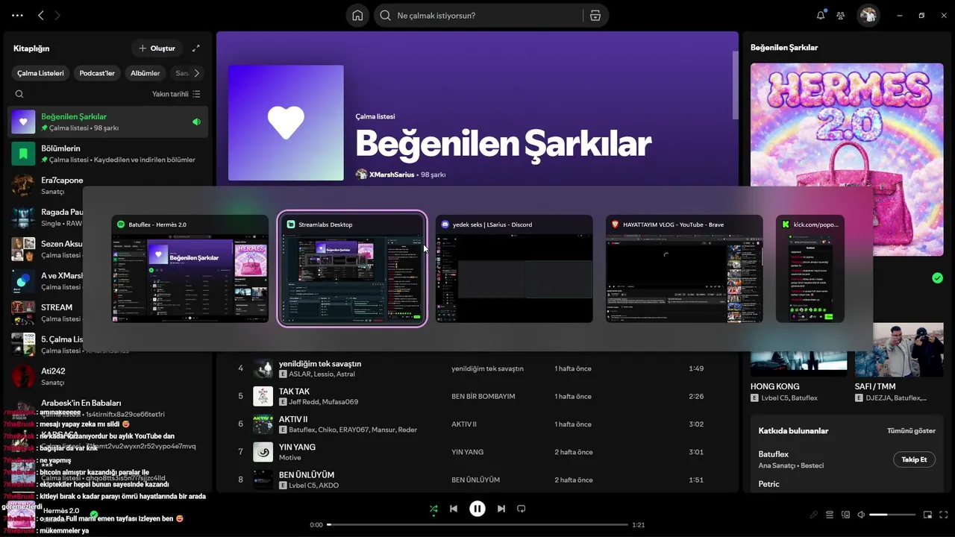Screen dimensions: 955x537
Task: Switch to the Discord window
Action: coord(515,268)
